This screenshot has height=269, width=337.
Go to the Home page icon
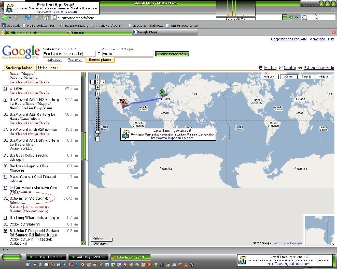pyautogui.click(x=45, y=18)
